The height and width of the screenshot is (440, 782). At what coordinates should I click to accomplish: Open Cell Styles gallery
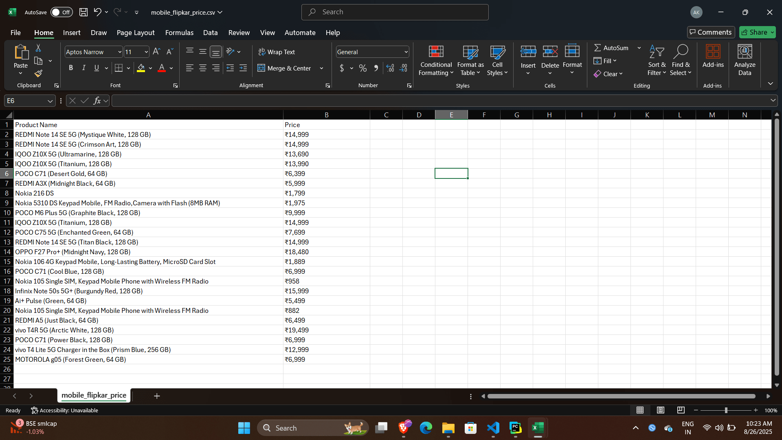coord(497,60)
